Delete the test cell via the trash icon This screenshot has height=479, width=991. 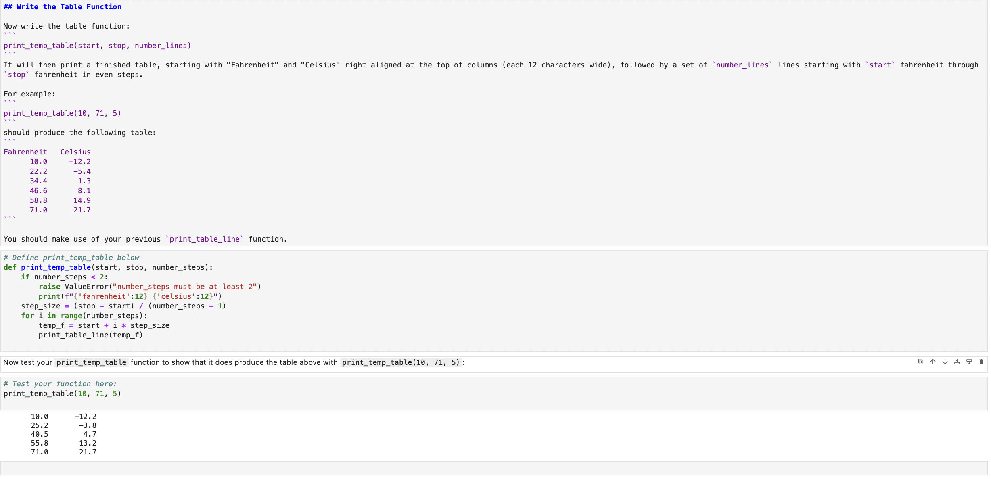[981, 362]
